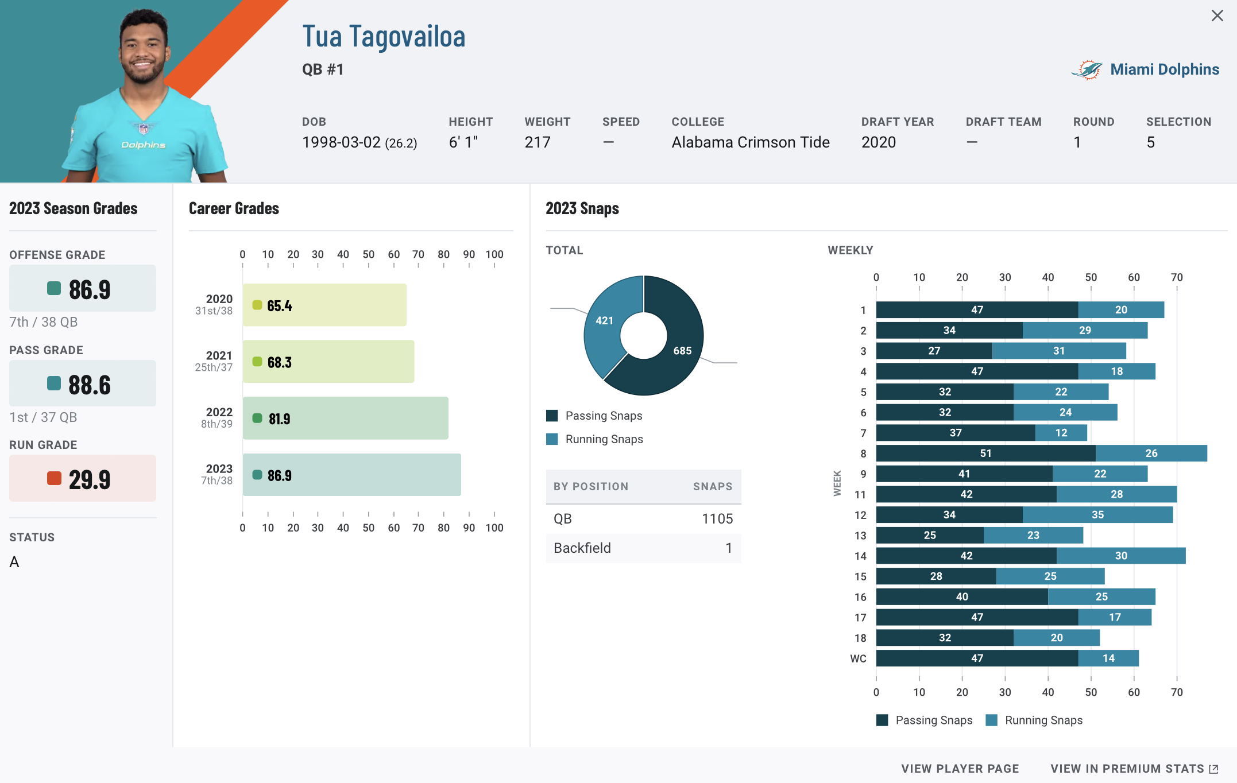The image size is (1237, 783).
Task: Click the 421 running snaps donut segment
Action: (604, 321)
